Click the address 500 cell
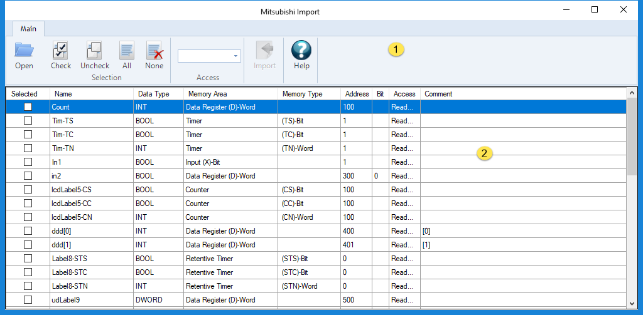Image resolution: width=643 pixels, height=315 pixels. (357, 299)
